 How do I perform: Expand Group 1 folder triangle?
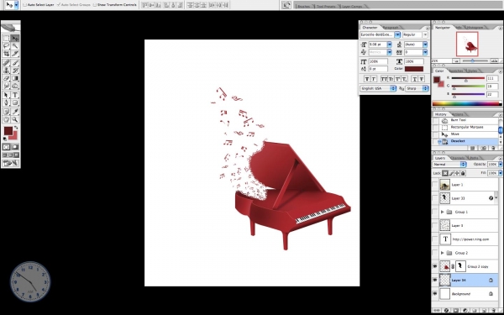coord(443,212)
